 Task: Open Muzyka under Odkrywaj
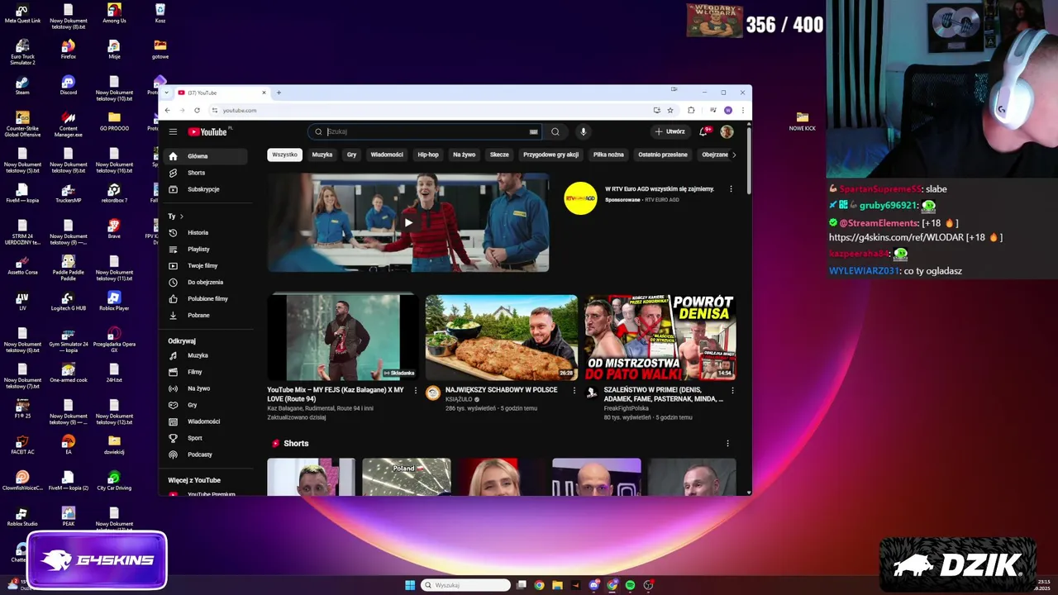tap(207, 355)
